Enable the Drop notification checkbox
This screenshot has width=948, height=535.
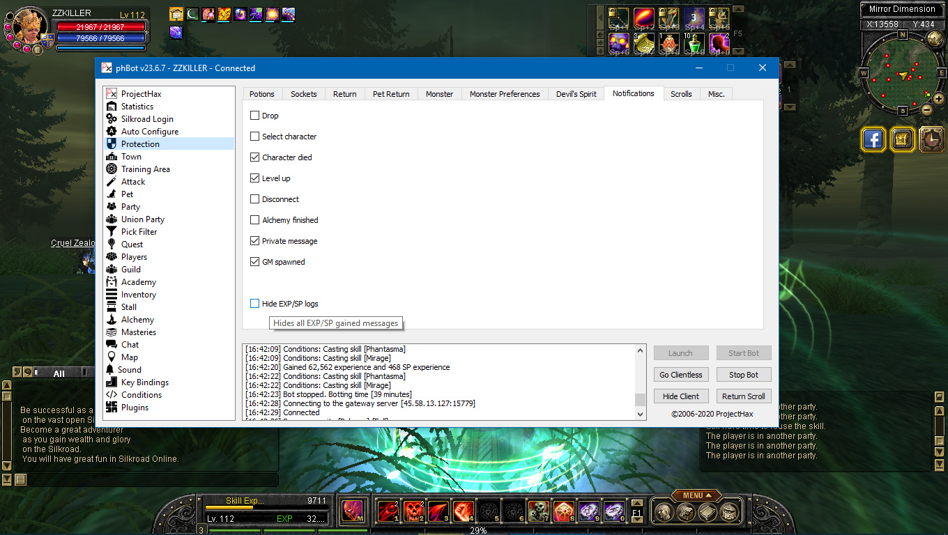(255, 116)
